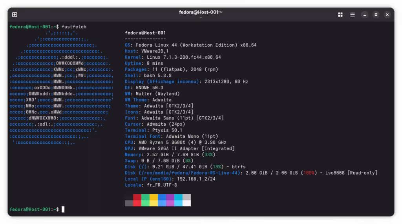This screenshot has height=224, width=402.
Task: Click the Local IP 192.168.1.2/24 line
Action: point(170,179)
